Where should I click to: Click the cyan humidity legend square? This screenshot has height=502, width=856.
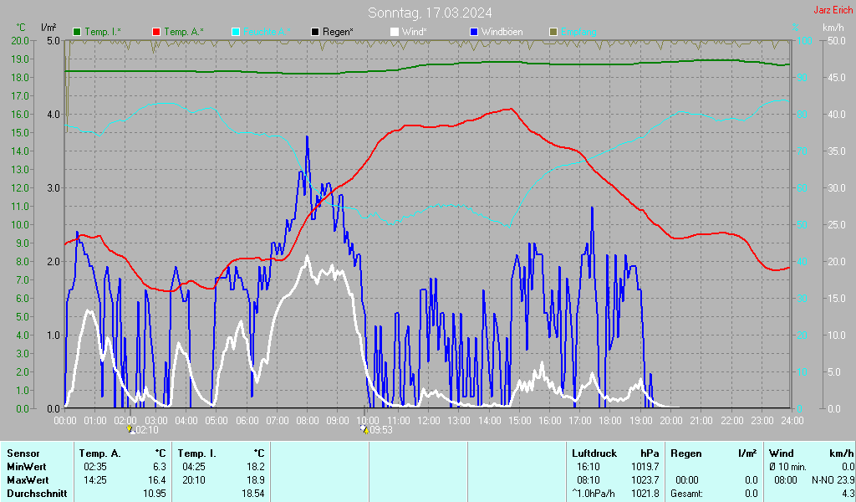pos(236,32)
